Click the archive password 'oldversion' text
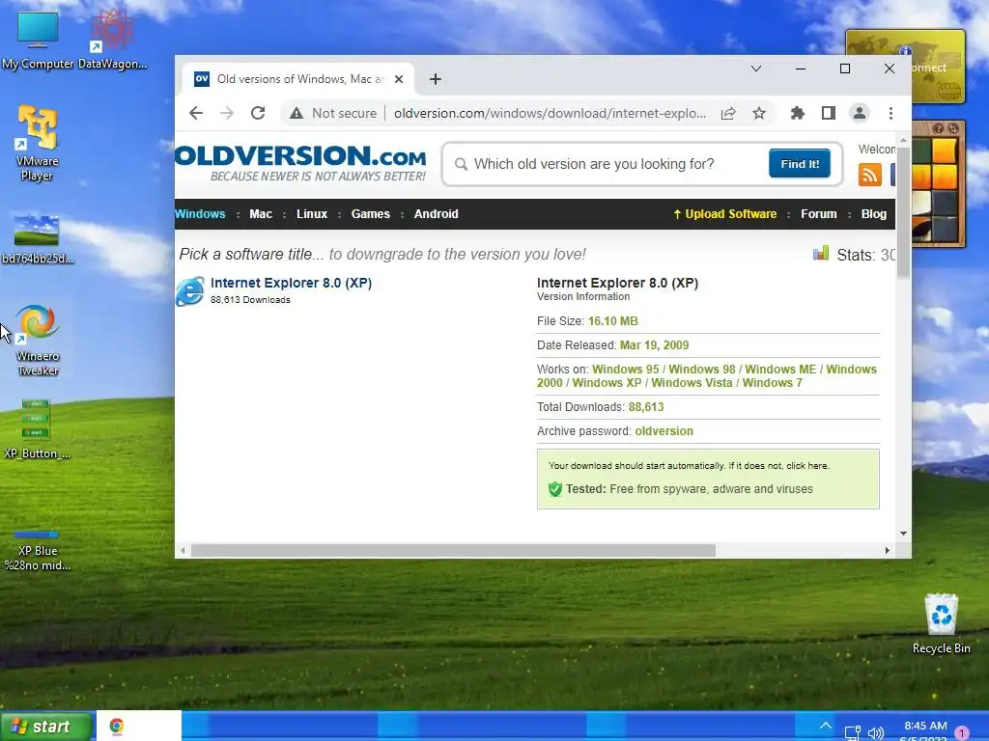 [664, 431]
